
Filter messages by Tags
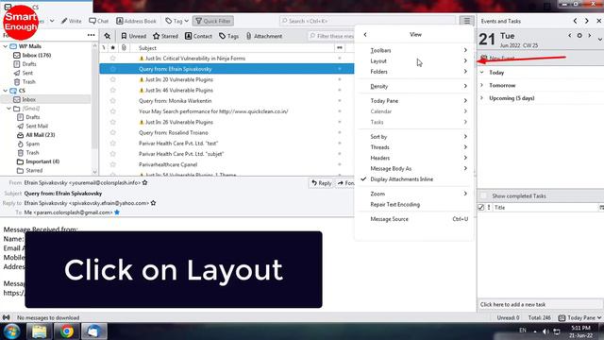[x=228, y=36]
